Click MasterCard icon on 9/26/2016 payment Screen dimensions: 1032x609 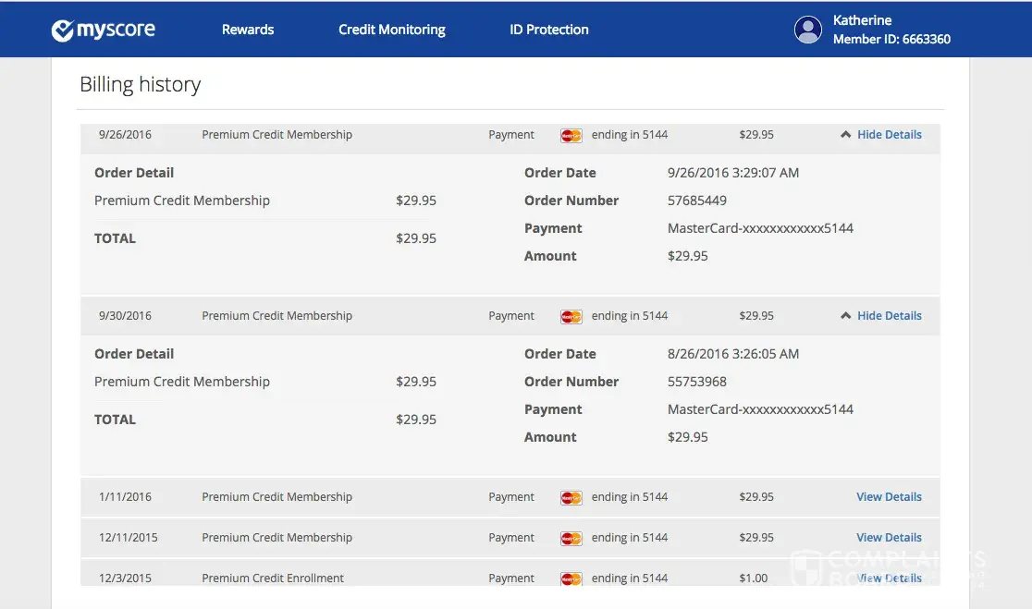click(571, 135)
